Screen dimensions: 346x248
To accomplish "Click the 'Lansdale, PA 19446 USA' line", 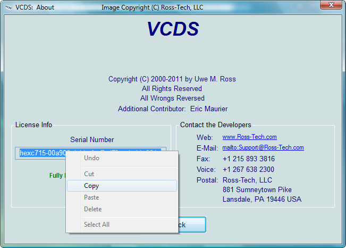I will (x=262, y=200).
